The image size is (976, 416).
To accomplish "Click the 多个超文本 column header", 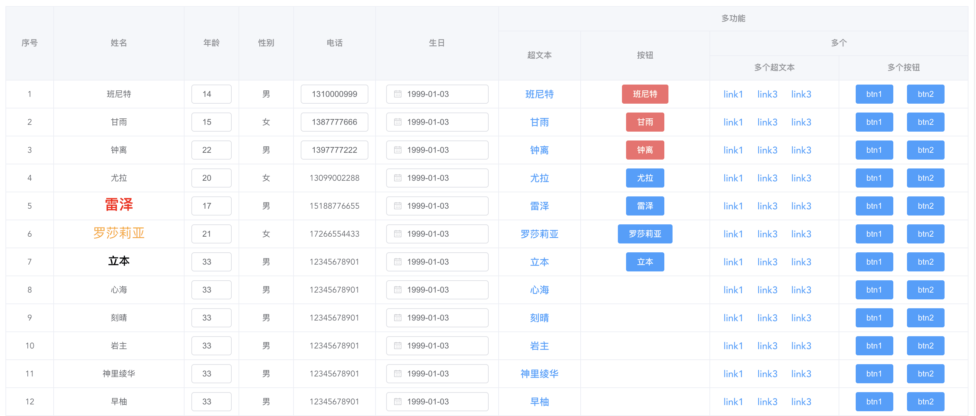I will [x=774, y=68].
